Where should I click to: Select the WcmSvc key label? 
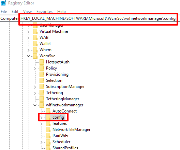click(47, 56)
